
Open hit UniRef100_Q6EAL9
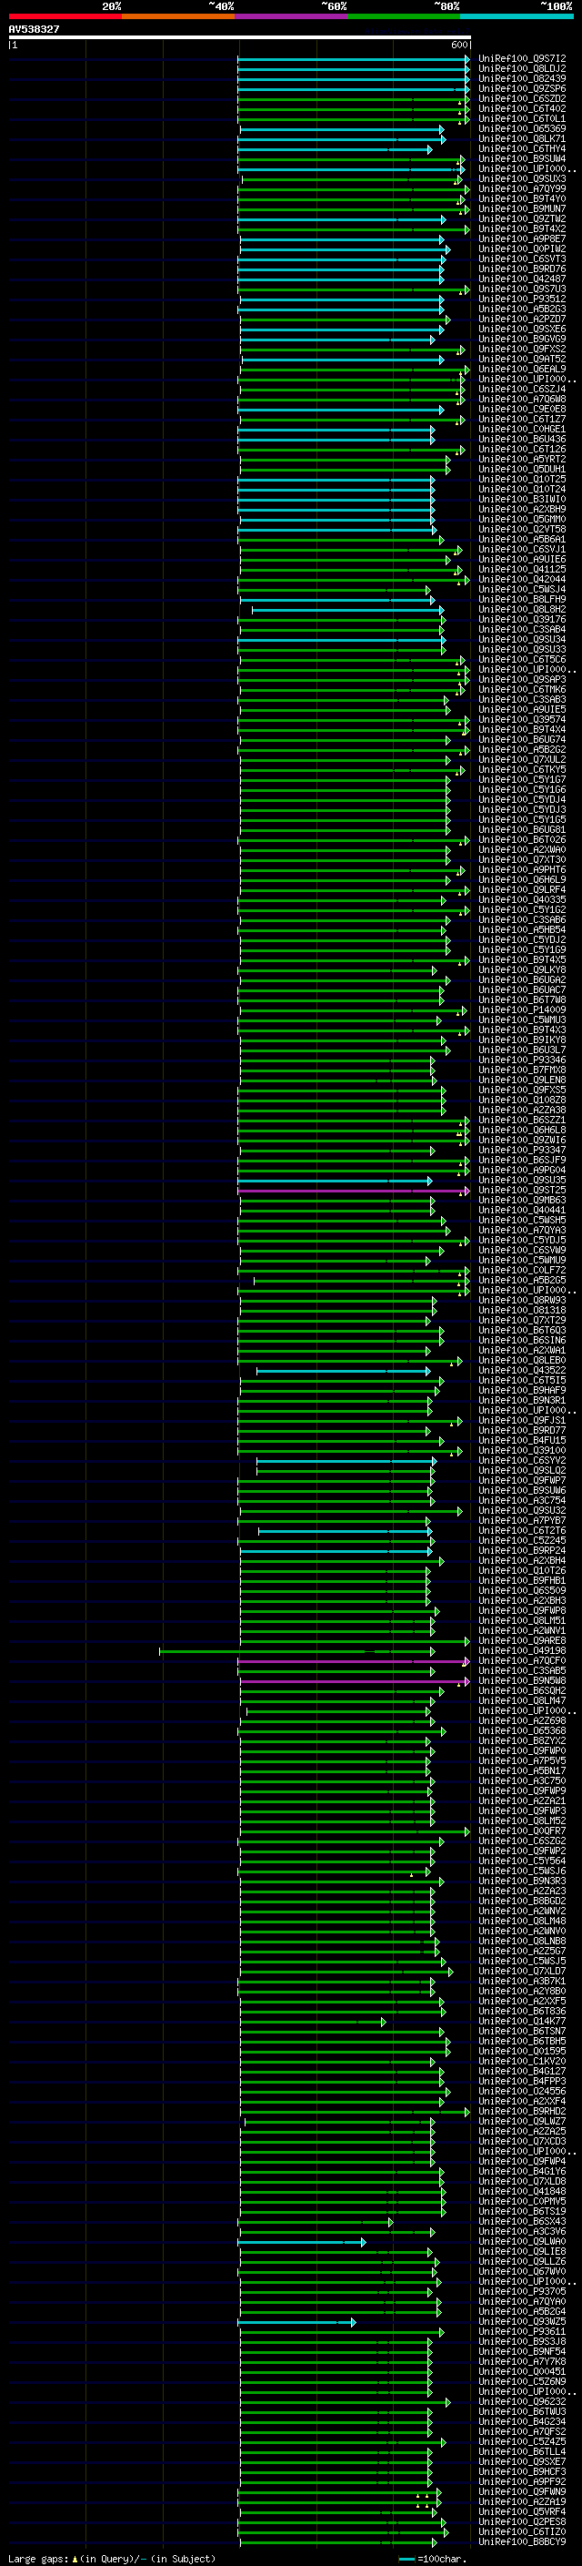(522, 370)
